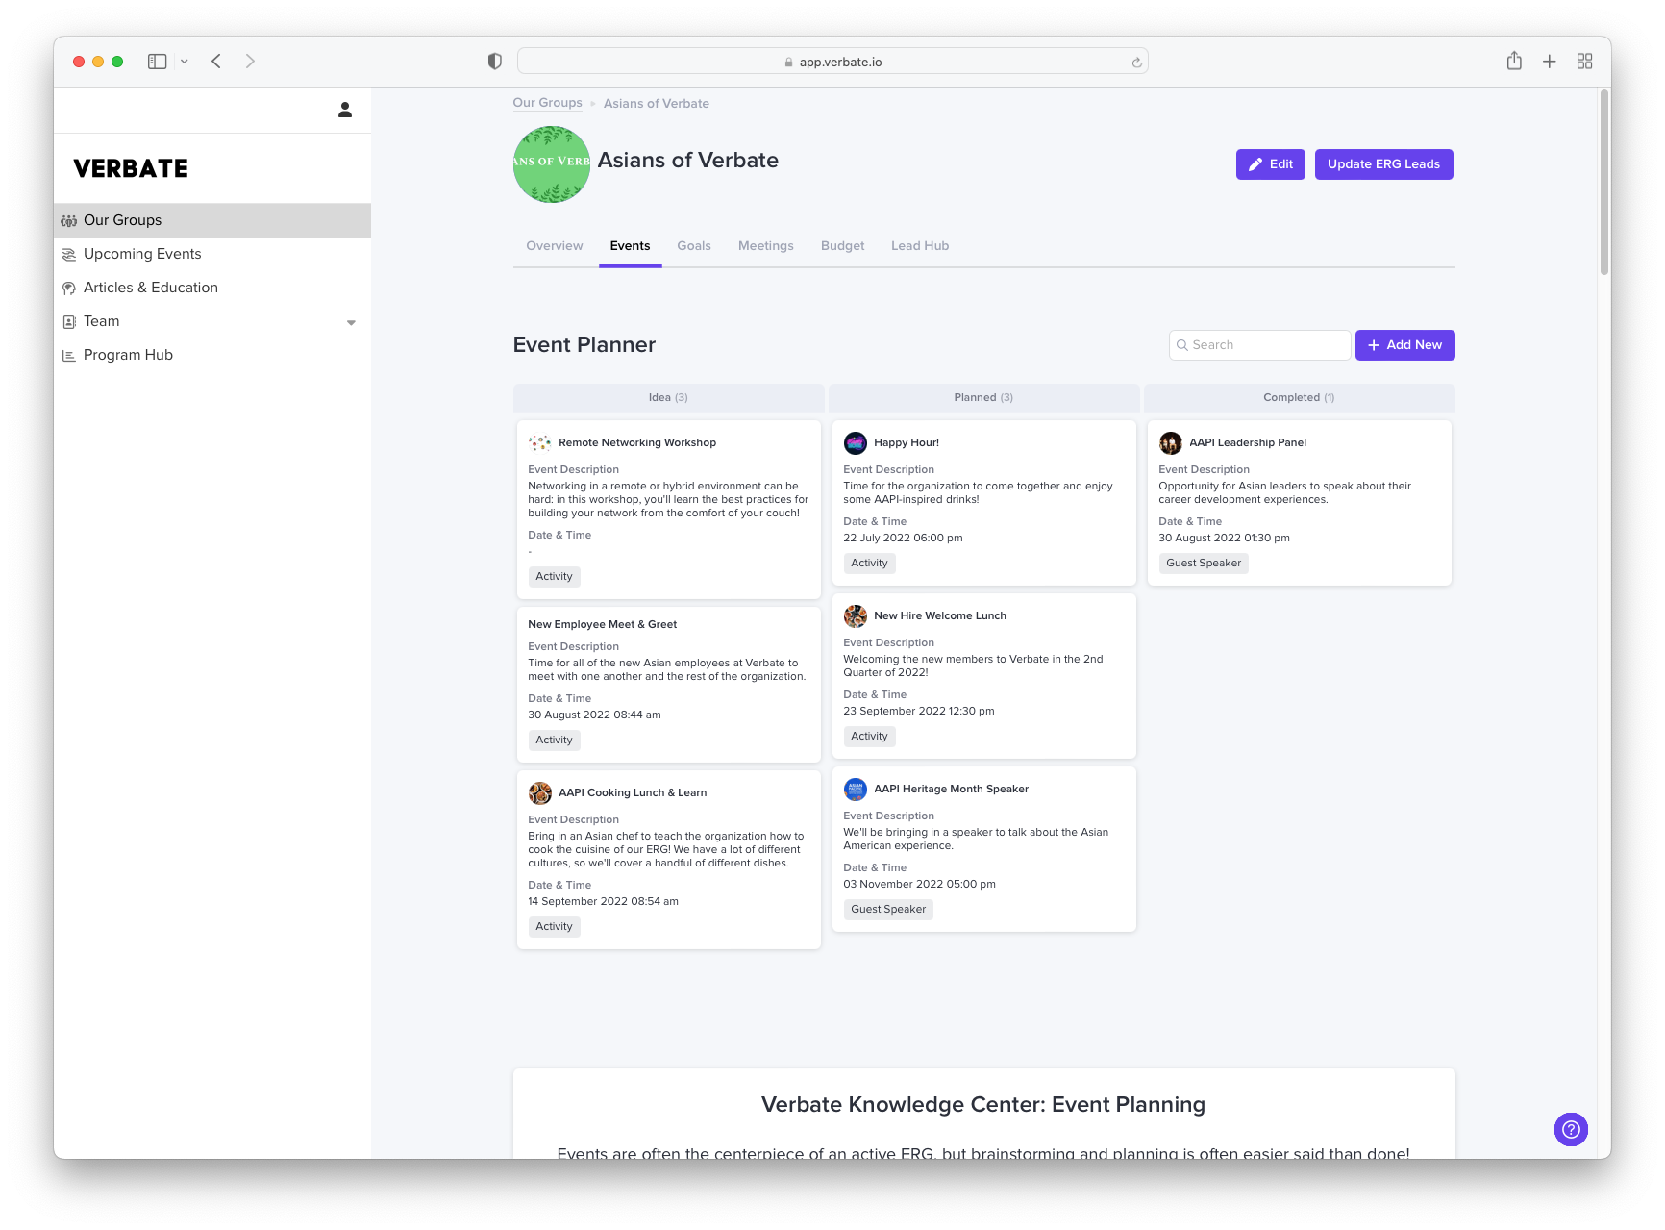Select Upcoming Events in the sidebar
This screenshot has width=1665, height=1230.
click(142, 253)
